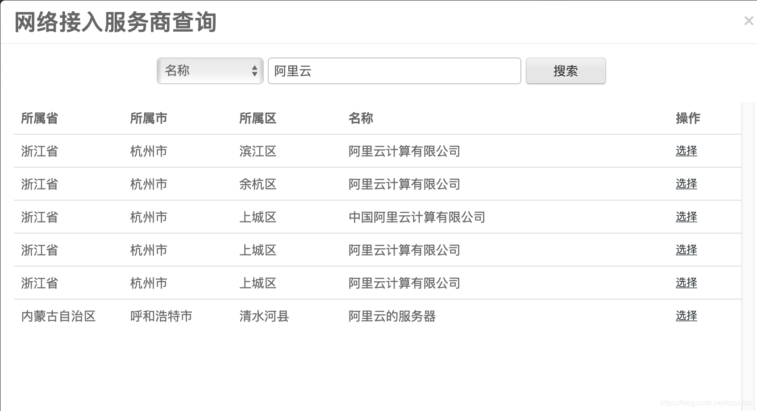Screen dimensions: 757x411
Task: Click the 阿里云的服务器 name cell
Action: point(392,316)
